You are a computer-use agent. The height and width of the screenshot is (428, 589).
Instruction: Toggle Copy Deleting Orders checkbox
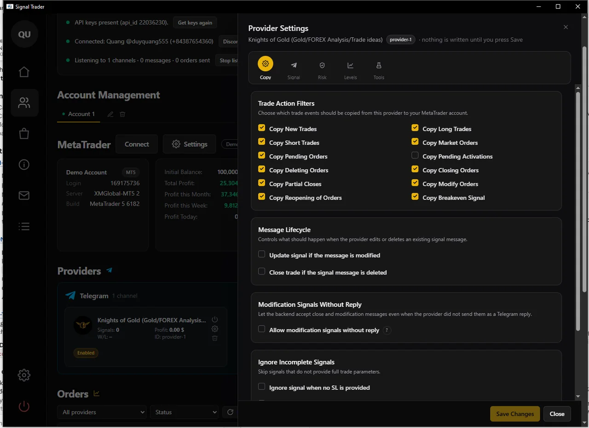tap(261, 169)
